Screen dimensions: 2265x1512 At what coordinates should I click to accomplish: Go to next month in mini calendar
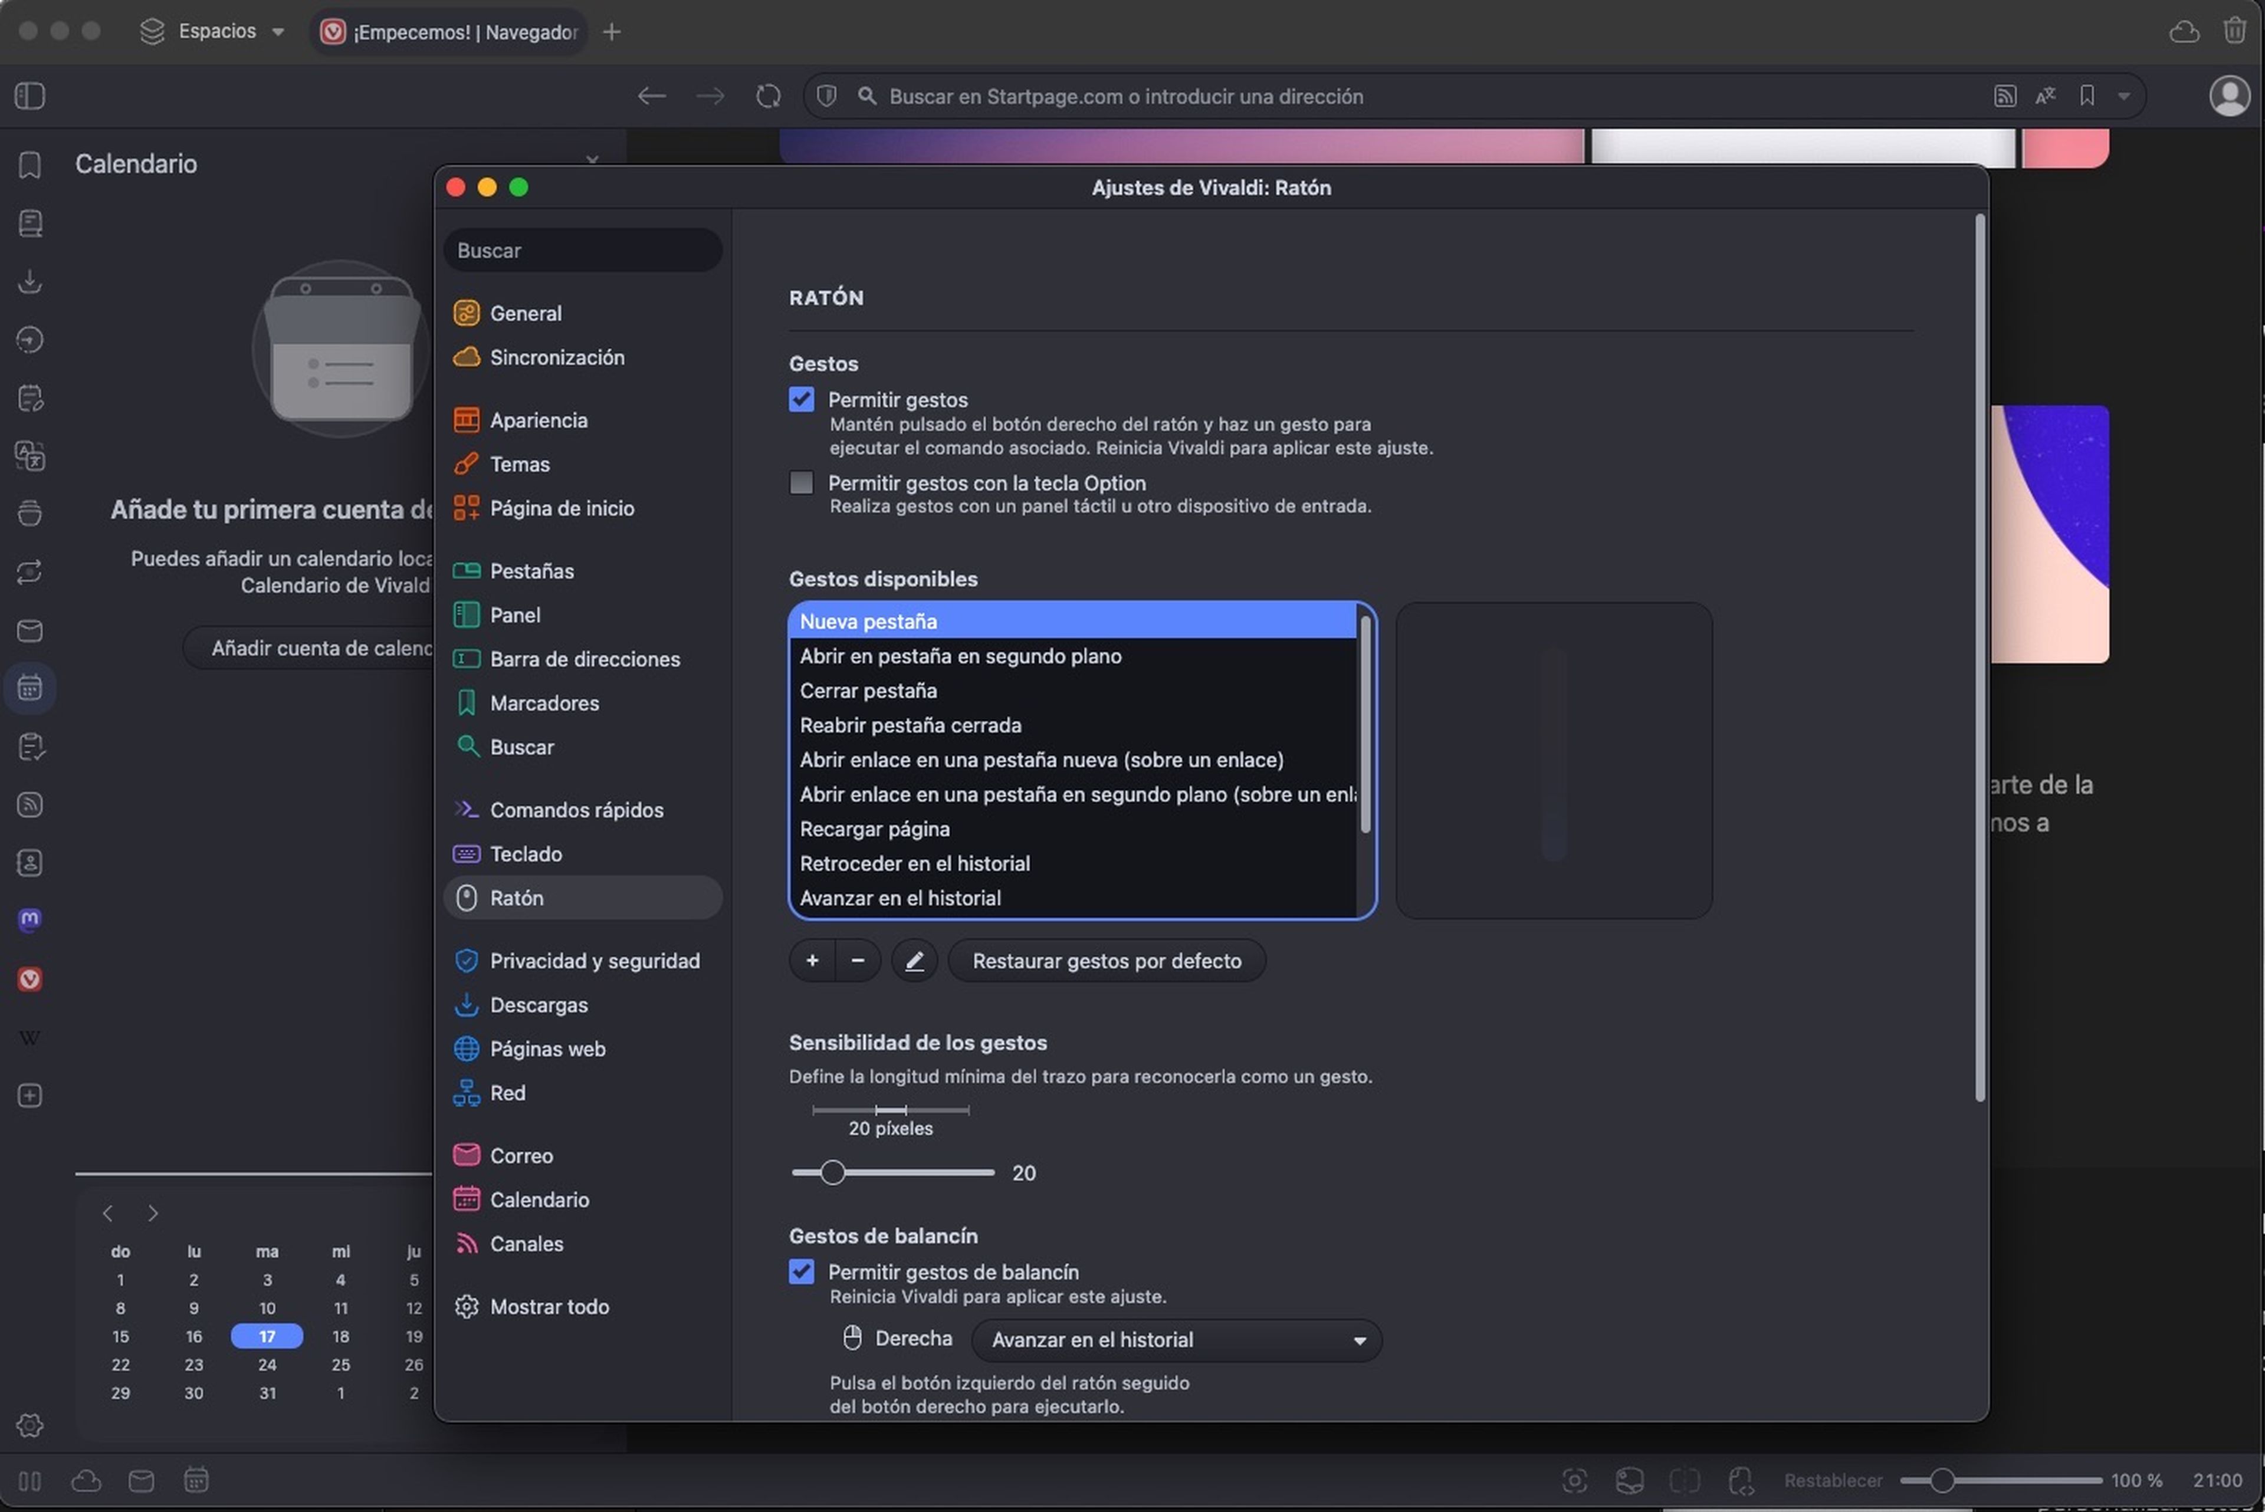153,1213
